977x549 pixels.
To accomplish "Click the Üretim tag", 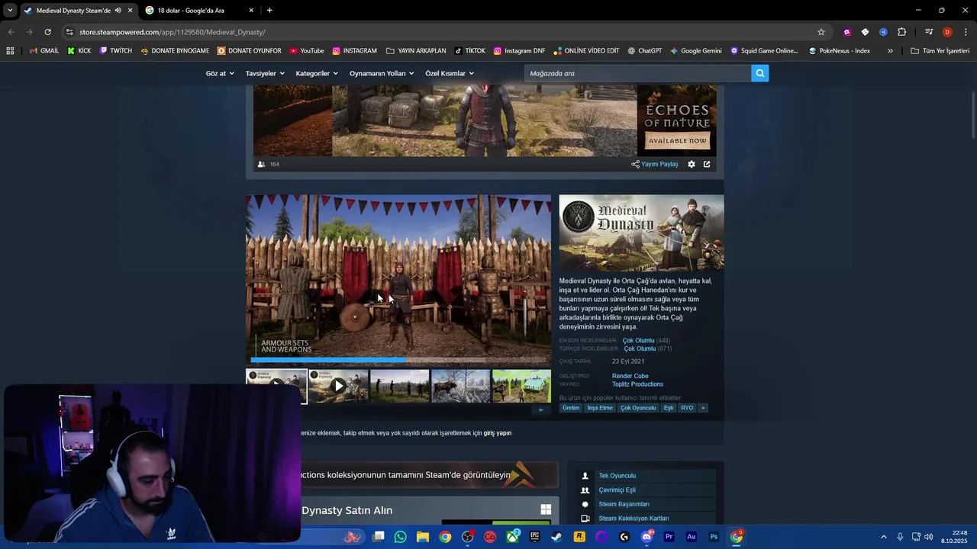I will [x=571, y=408].
